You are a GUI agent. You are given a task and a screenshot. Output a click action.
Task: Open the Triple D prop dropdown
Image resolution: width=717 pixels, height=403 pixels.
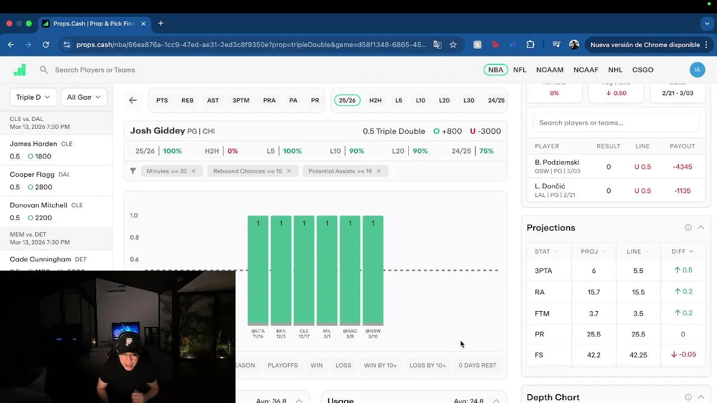[33, 97]
